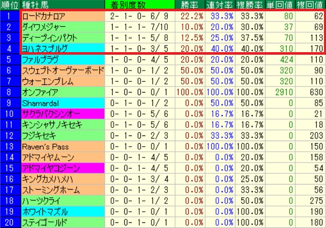
Task: Select the sire ディープインパクト
Action: click(63, 38)
